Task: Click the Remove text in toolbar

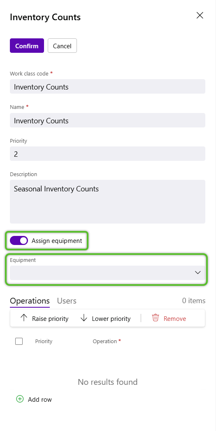Action: (175, 318)
